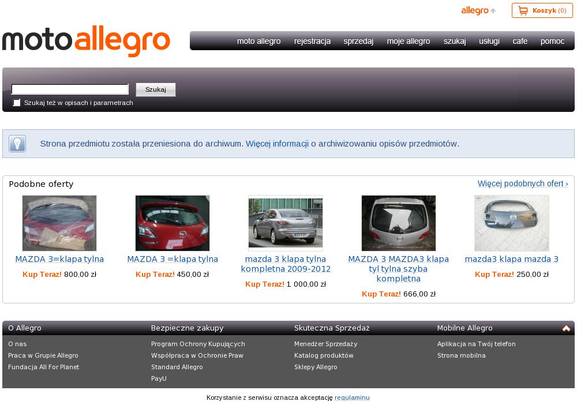
Task: Open the red Mazda 450,00 zł thumbnail
Action: coord(172,223)
